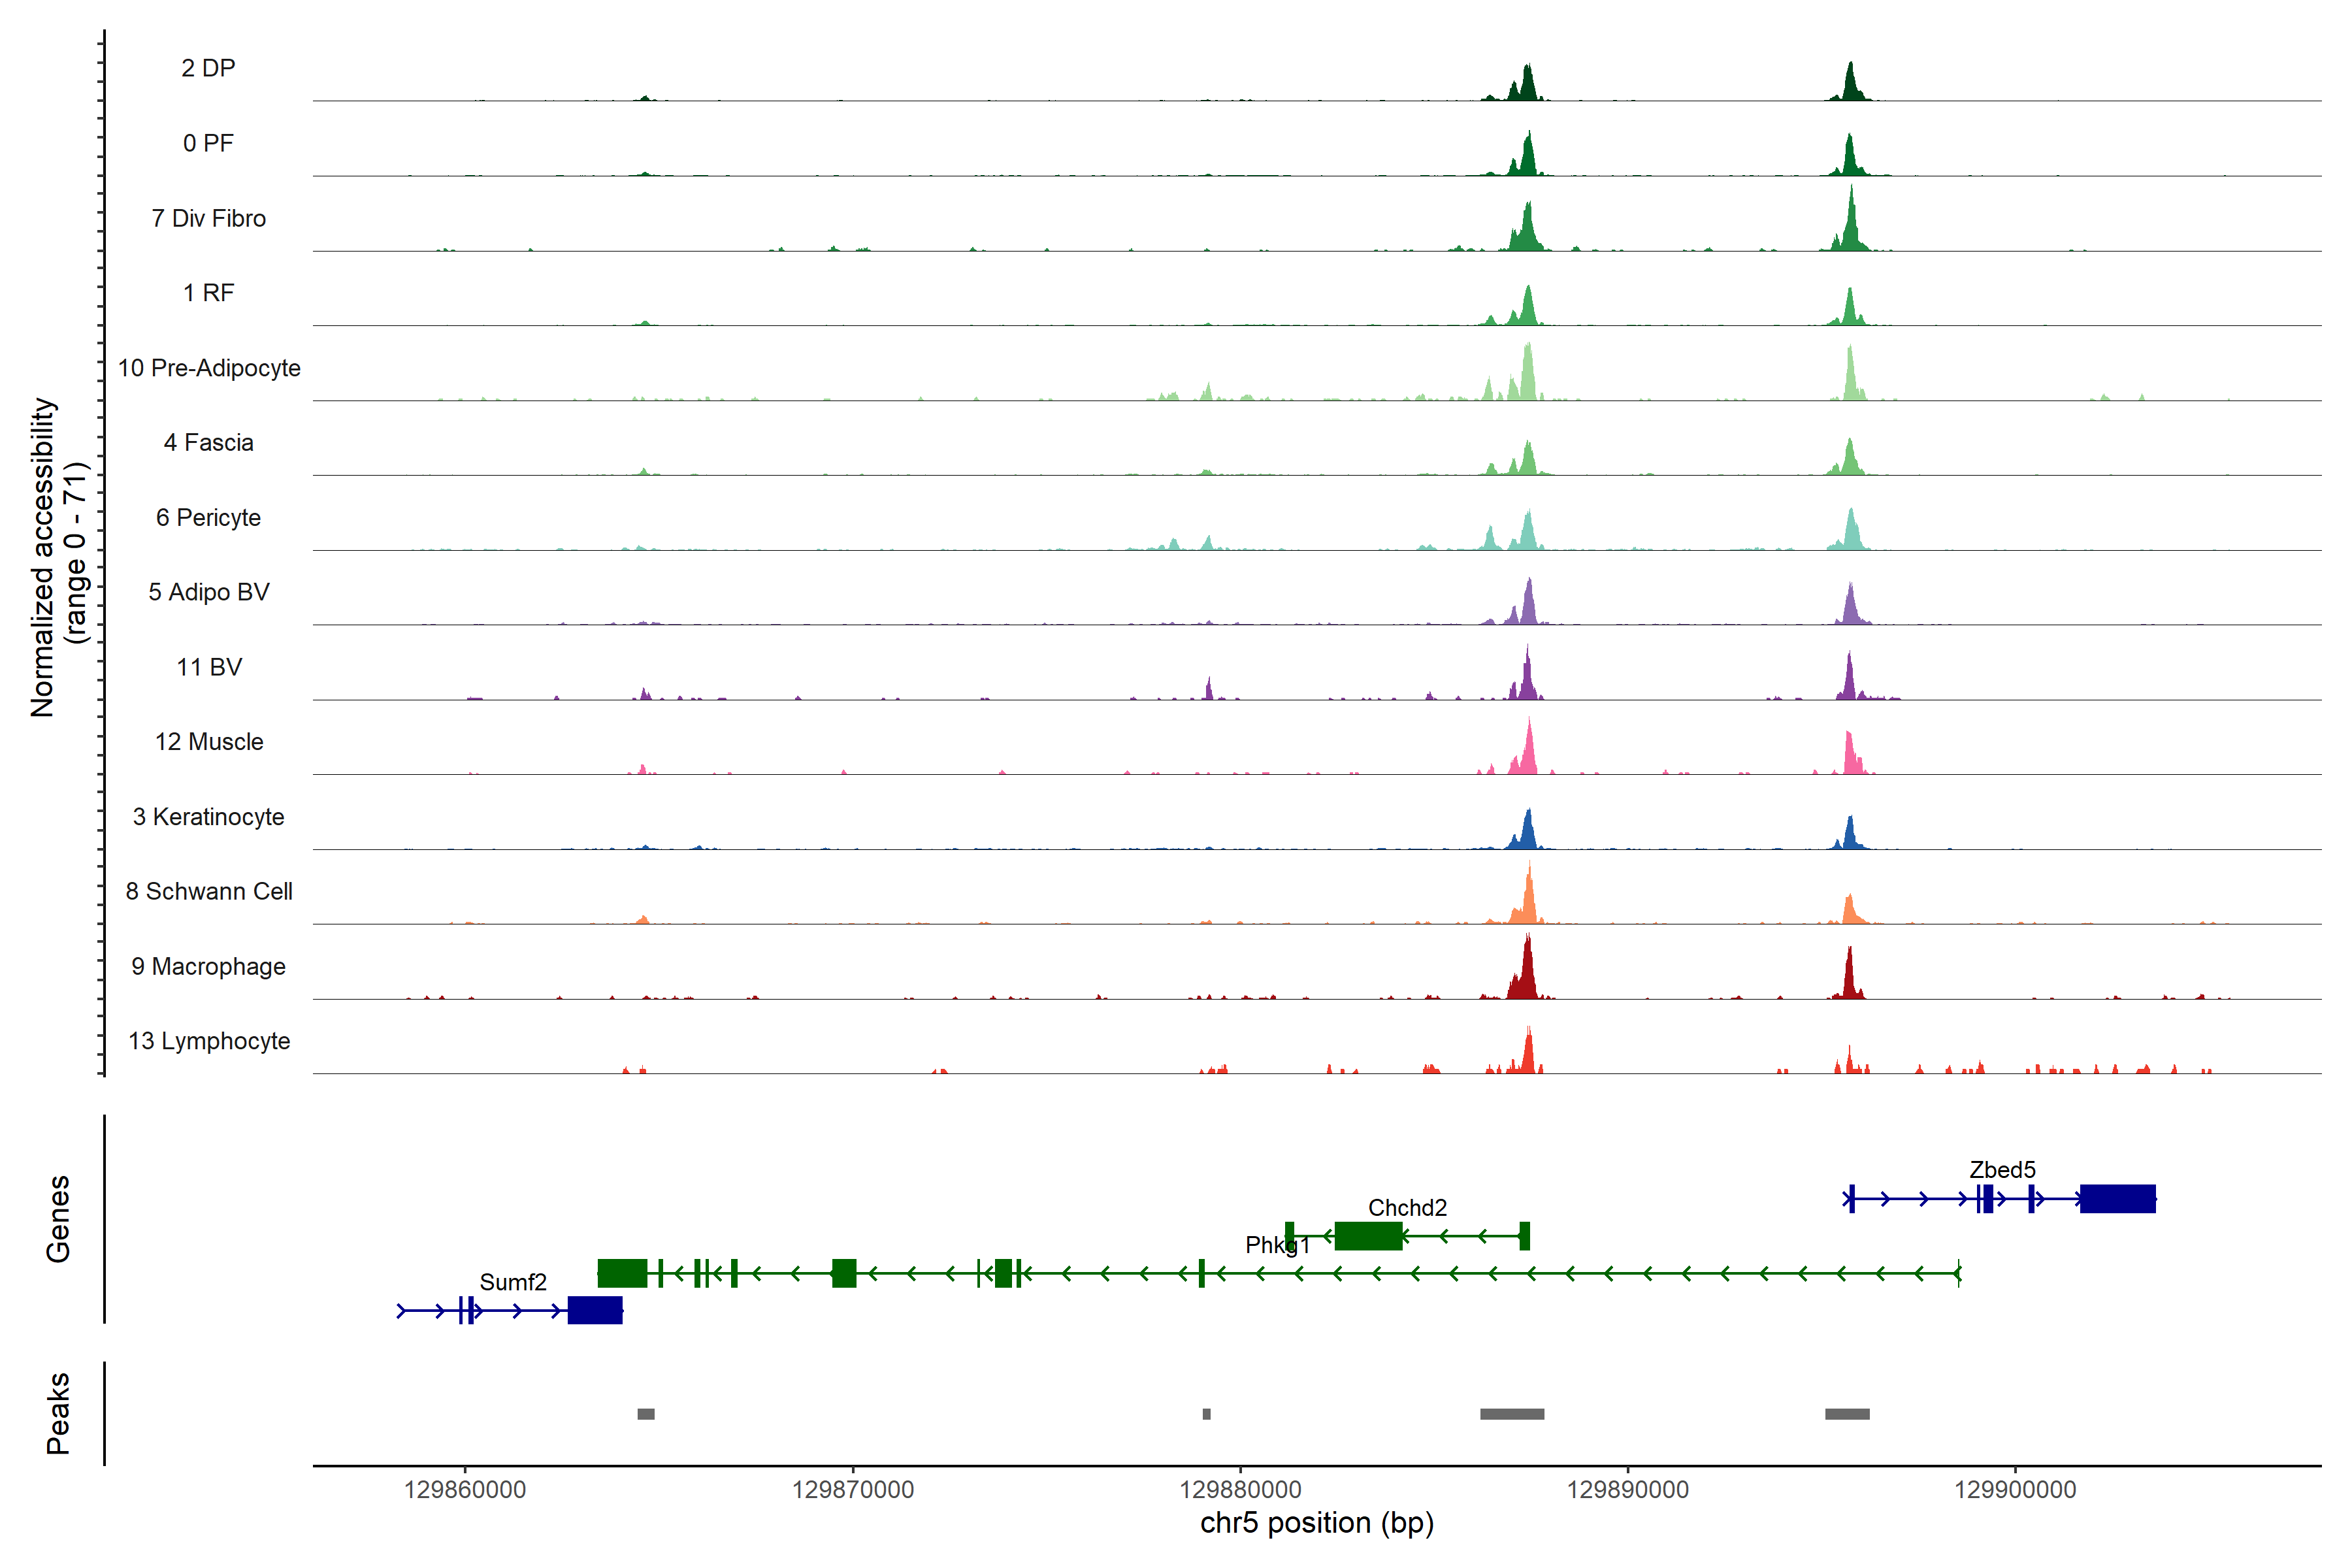Screen dimensions: 2352x1568
Task: Click the 129880000 axis tick label
Action: coord(1240,1489)
